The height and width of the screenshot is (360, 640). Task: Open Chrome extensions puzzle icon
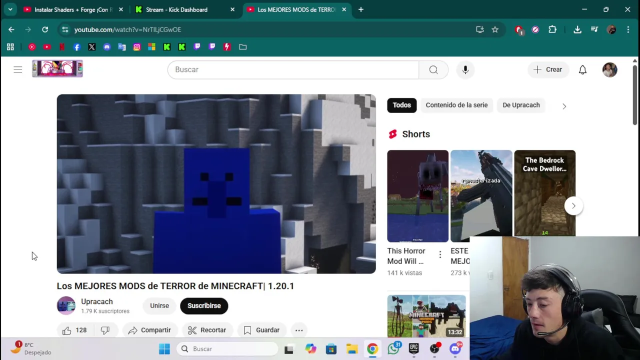point(552,29)
